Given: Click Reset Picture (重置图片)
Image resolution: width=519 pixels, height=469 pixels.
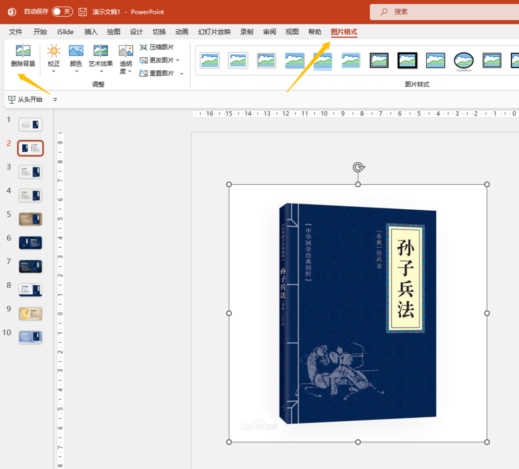Looking at the screenshot, I should point(157,73).
